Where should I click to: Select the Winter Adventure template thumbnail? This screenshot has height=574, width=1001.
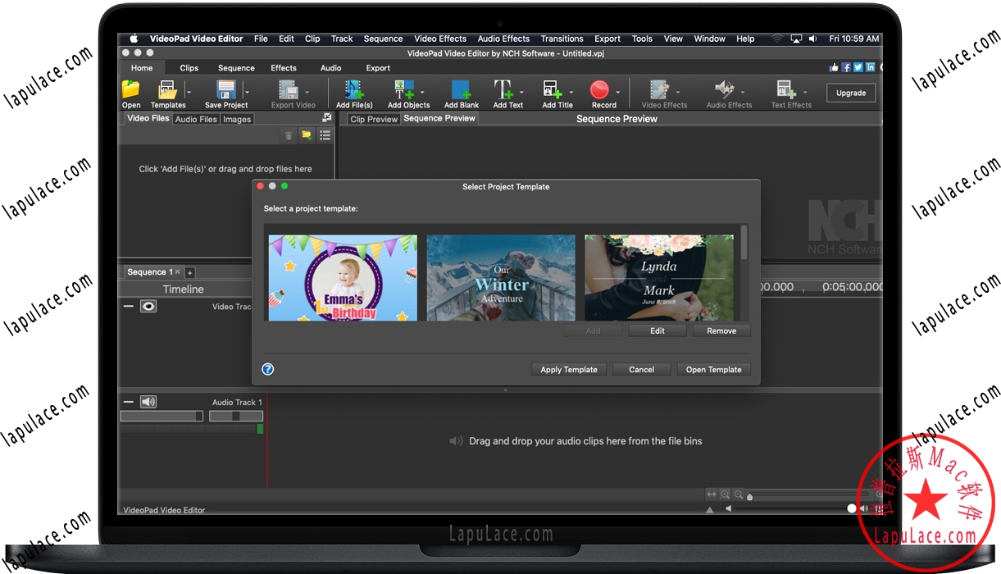[500, 277]
